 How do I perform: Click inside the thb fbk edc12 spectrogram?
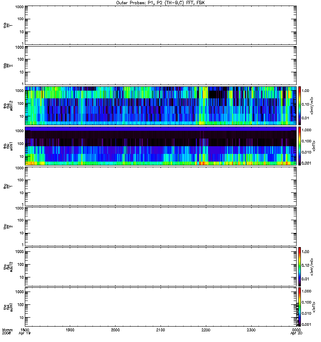point(161,106)
